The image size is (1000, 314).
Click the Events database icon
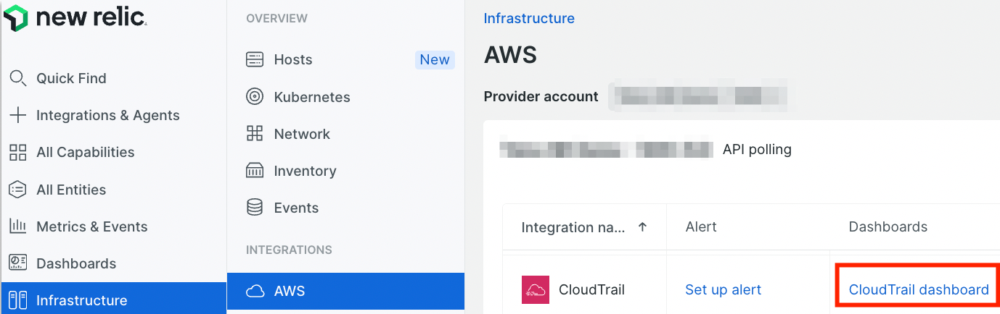pos(255,208)
